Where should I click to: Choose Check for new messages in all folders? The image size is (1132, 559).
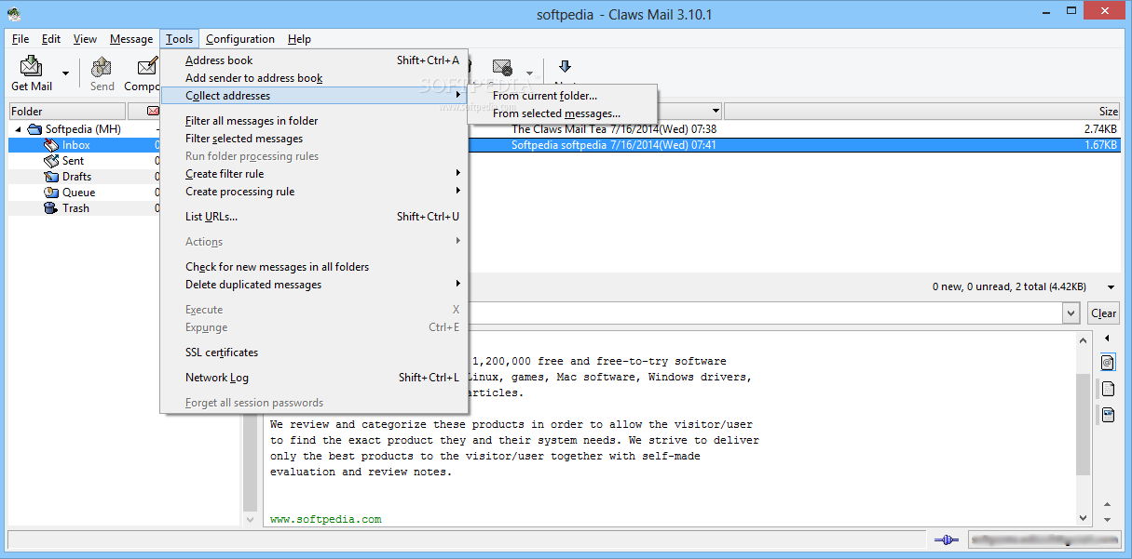click(x=314, y=267)
